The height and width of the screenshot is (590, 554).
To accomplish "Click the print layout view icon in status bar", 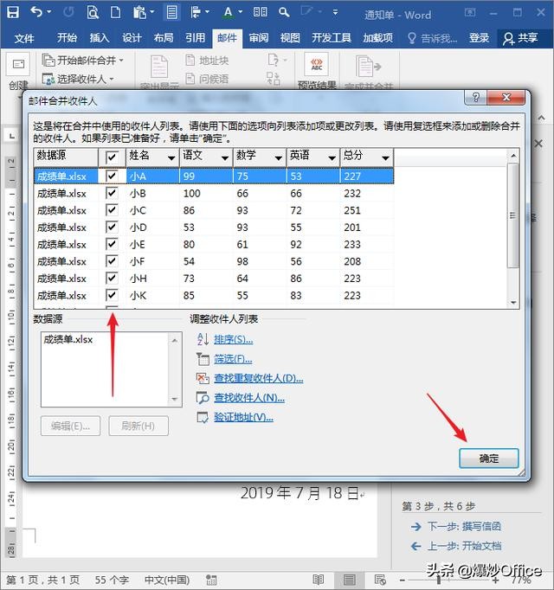I will pyautogui.click(x=349, y=580).
